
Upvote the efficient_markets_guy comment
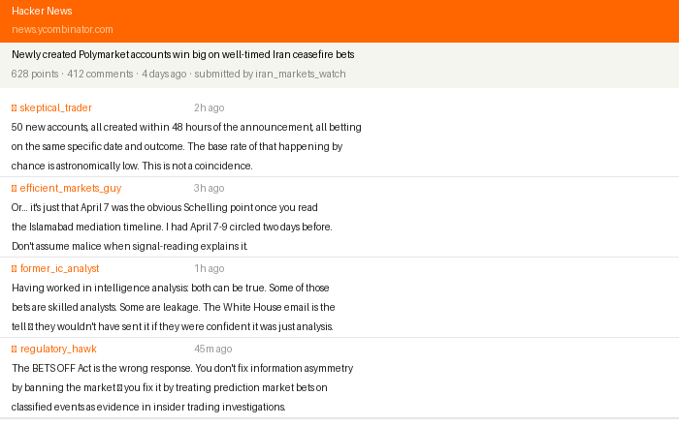(15, 188)
